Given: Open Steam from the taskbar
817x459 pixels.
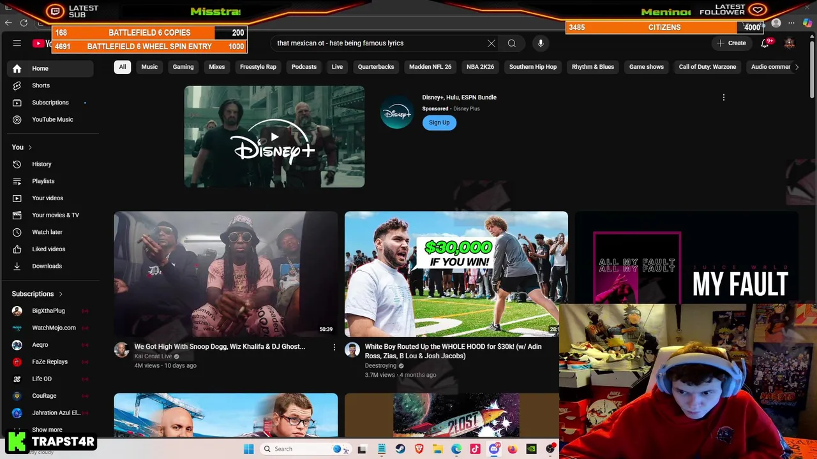Looking at the screenshot, I should pyautogui.click(x=400, y=449).
